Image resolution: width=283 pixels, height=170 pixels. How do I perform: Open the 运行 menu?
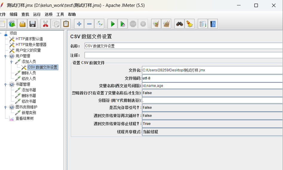click(x=37, y=14)
